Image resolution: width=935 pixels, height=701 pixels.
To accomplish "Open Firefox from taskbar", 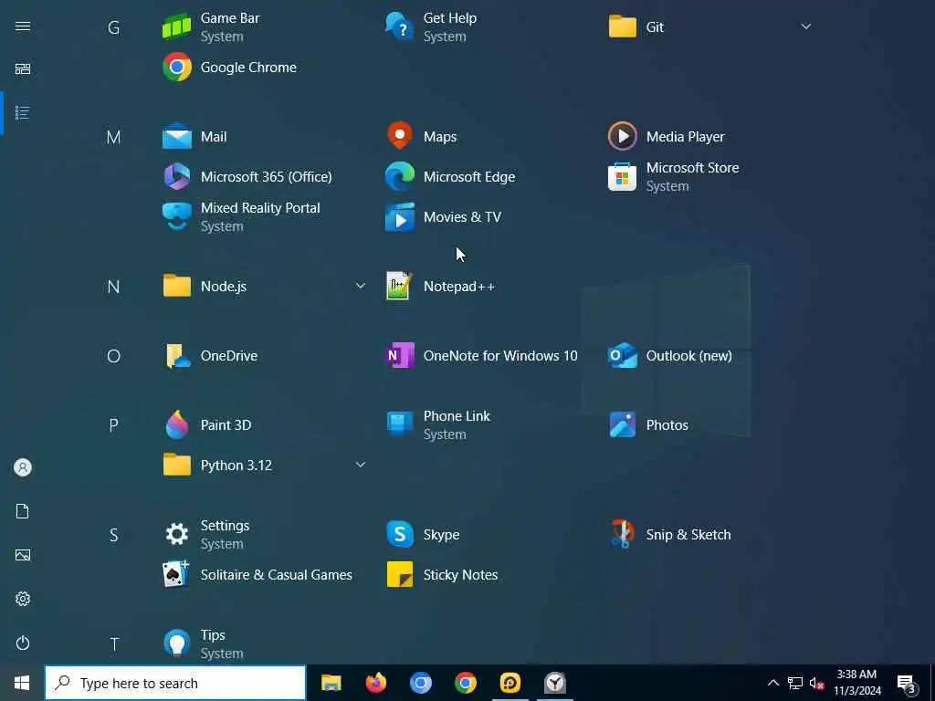I will coord(375,683).
